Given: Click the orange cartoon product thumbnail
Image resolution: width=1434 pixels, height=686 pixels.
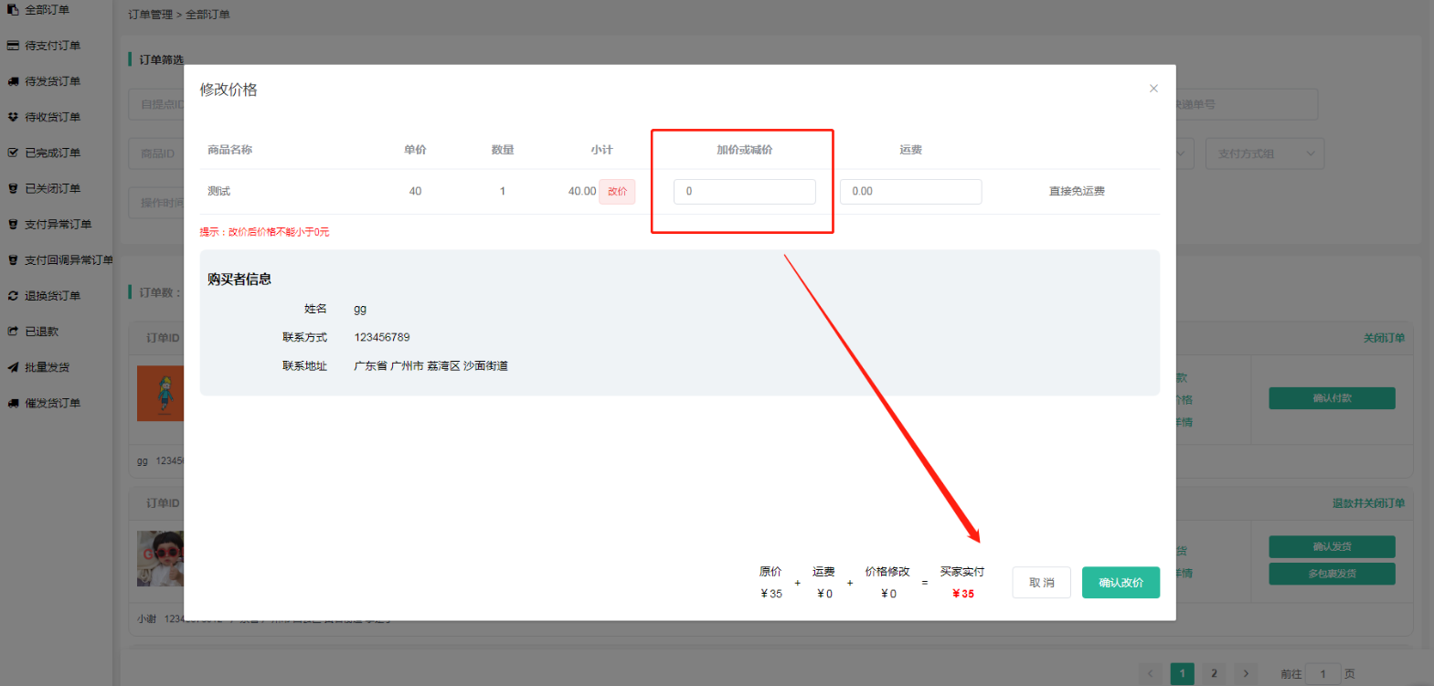Looking at the screenshot, I should coord(161,394).
